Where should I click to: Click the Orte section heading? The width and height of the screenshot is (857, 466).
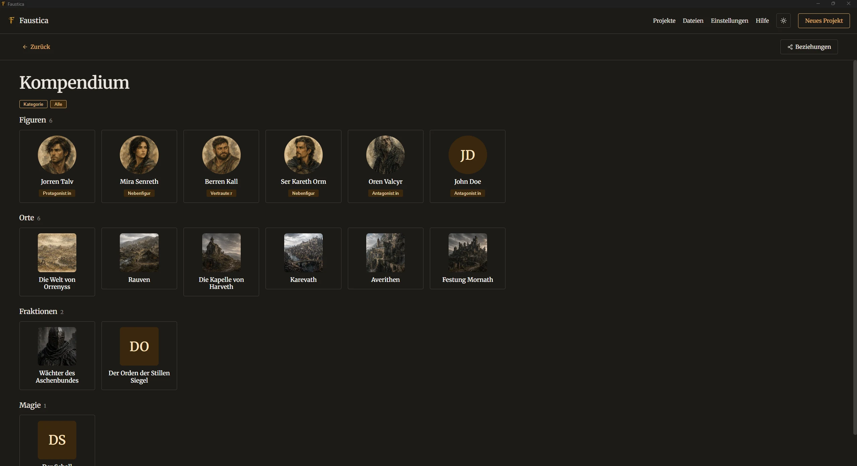[x=26, y=218]
